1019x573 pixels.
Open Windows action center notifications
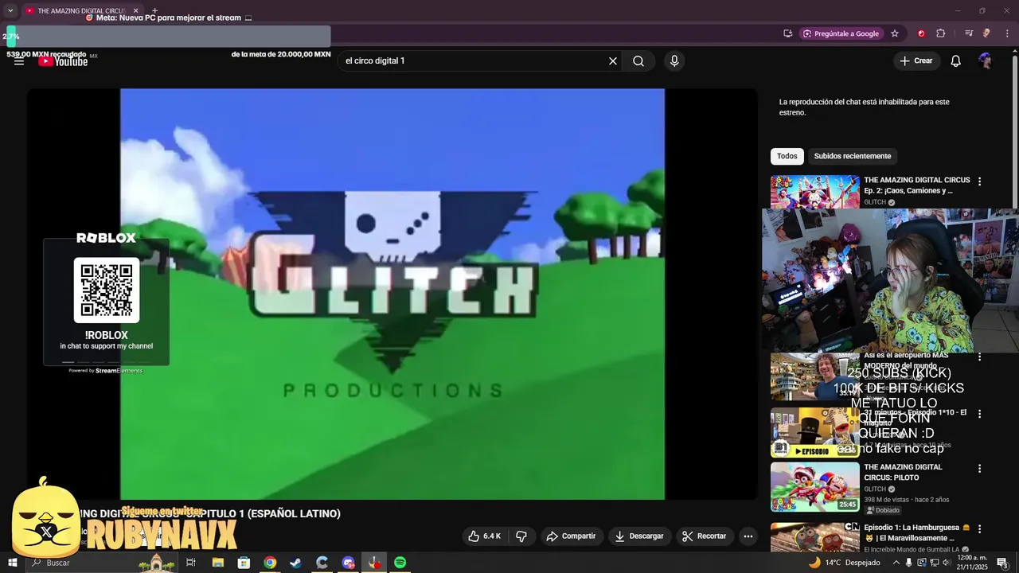click(x=1002, y=563)
